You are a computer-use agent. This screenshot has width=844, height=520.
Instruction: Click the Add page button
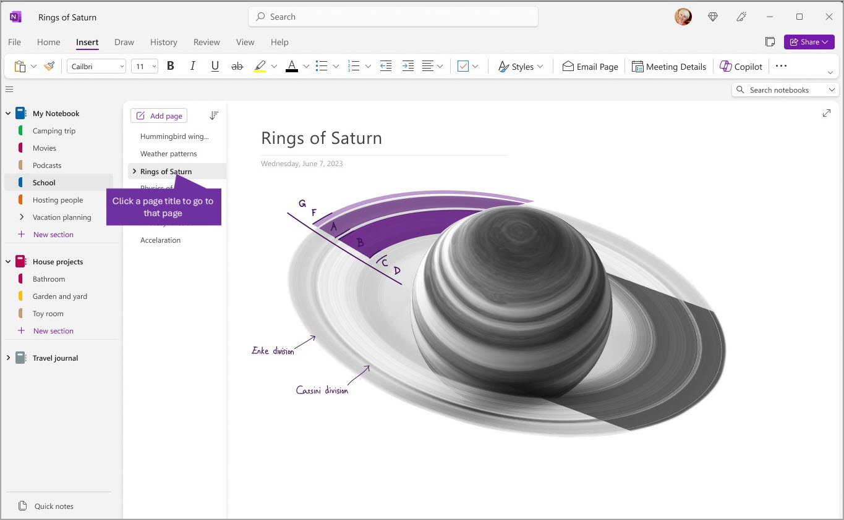(158, 115)
